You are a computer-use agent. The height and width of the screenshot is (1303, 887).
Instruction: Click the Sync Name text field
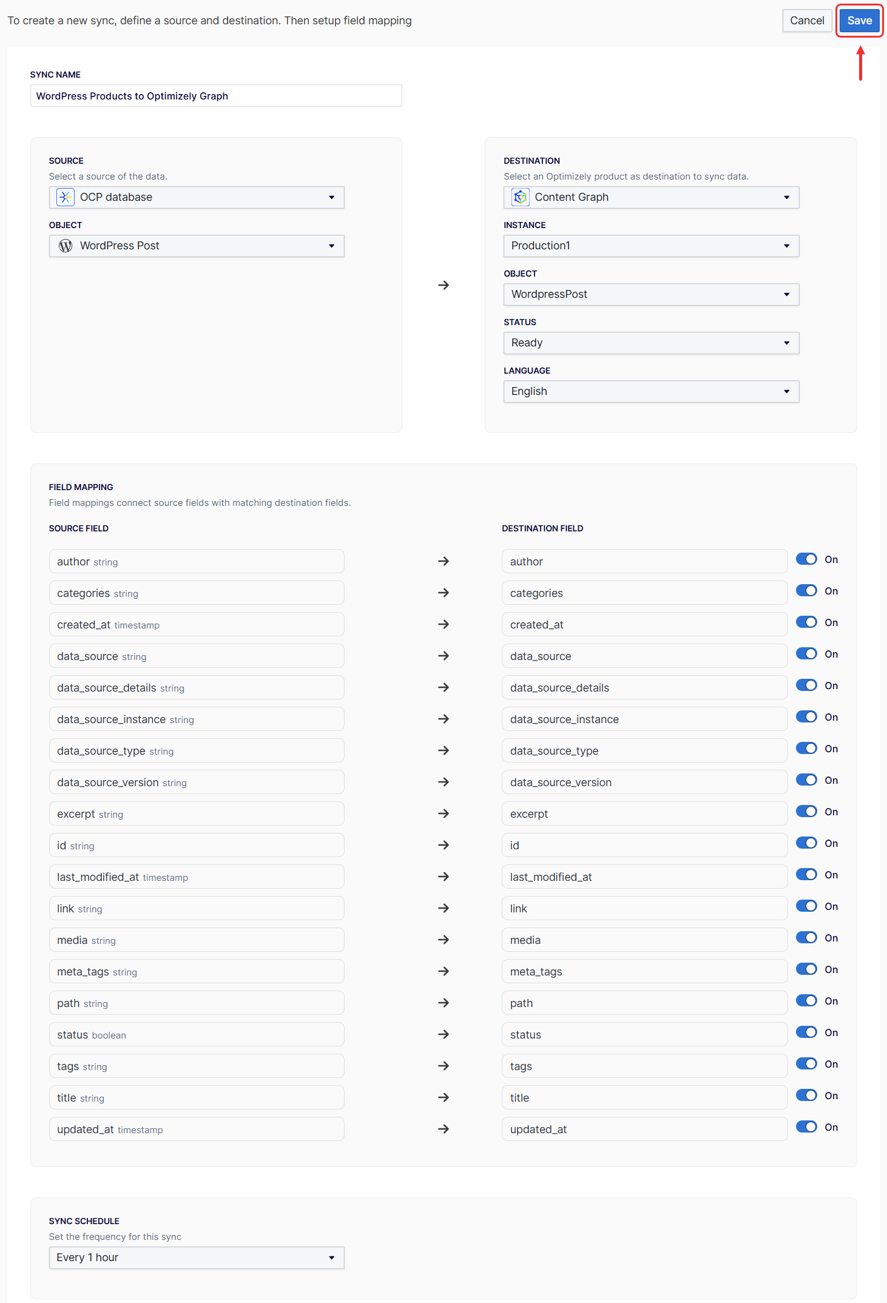(x=216, y=96)
